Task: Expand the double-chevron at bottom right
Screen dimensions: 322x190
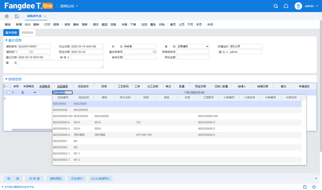Action: (x=316, y=178)
